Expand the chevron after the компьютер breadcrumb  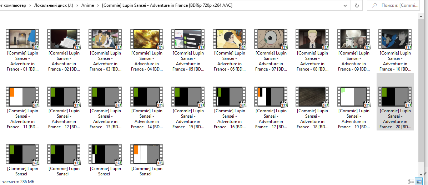click(x=30, y=5)
